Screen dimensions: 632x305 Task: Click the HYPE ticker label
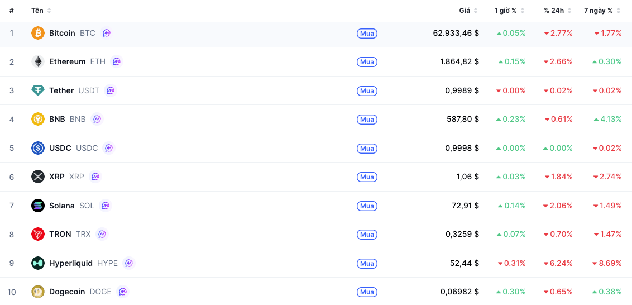click(x=107, y=263)
